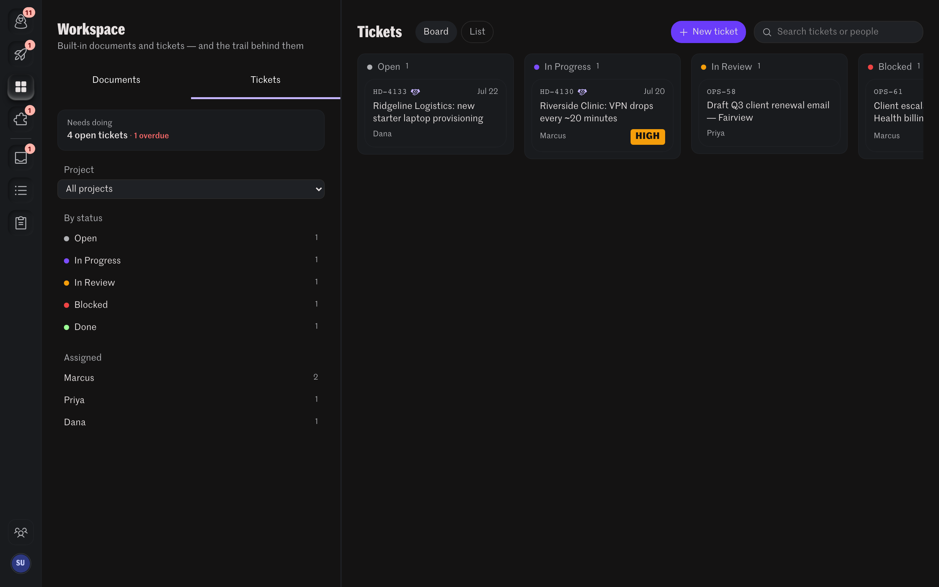939x587 pixels.
Task: Switch to List view toggle
Action: [x=477, y=32]
